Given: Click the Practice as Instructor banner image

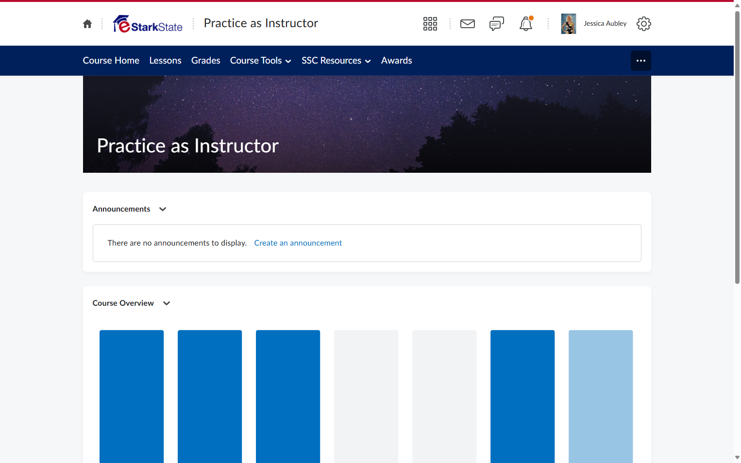Looking at the screenshot, I should (367, 124).
